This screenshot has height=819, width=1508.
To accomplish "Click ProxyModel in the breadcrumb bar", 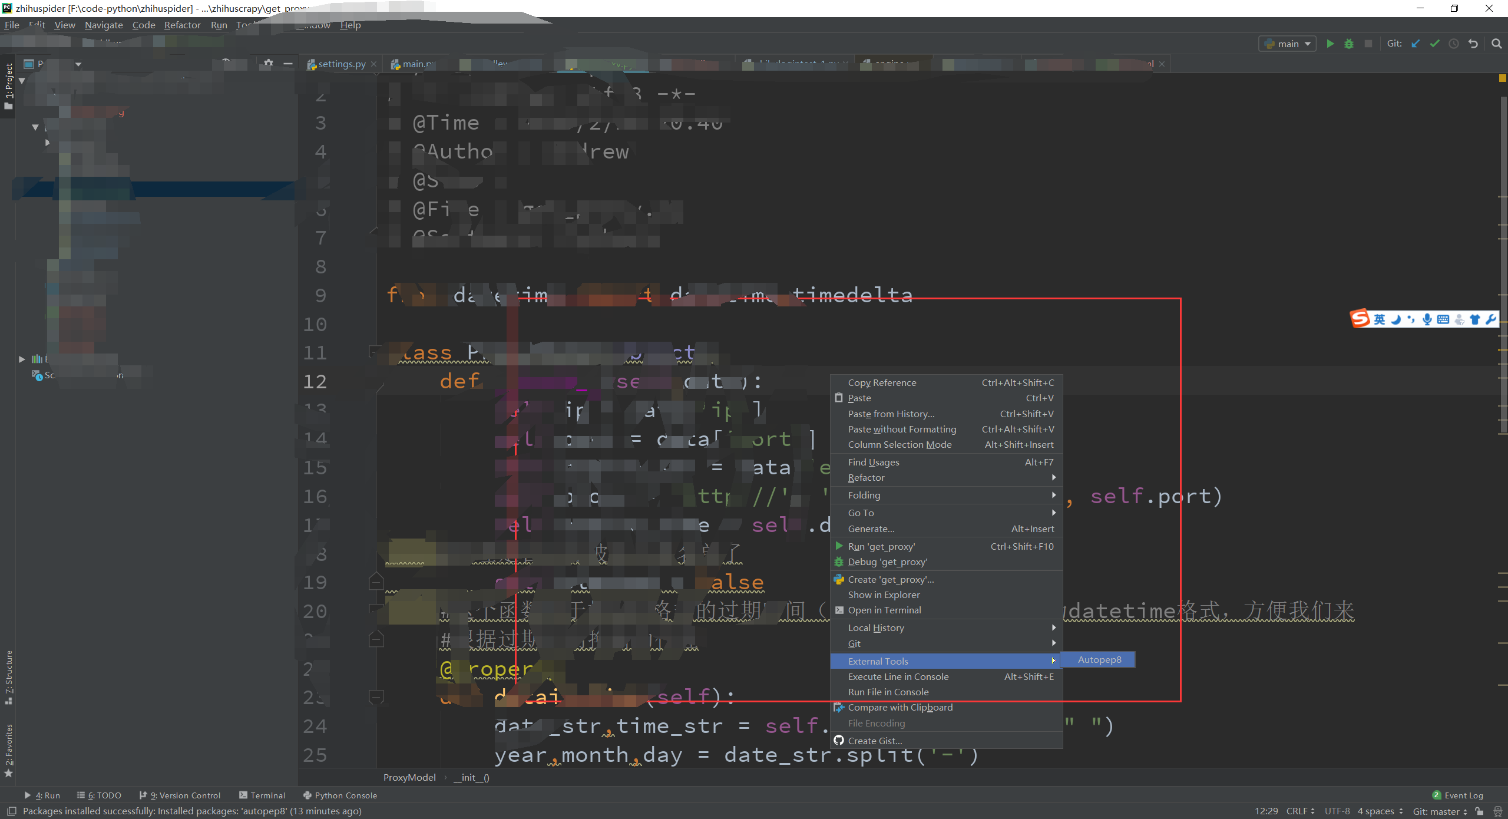I will pyautogui.click(x=409, y=777).
